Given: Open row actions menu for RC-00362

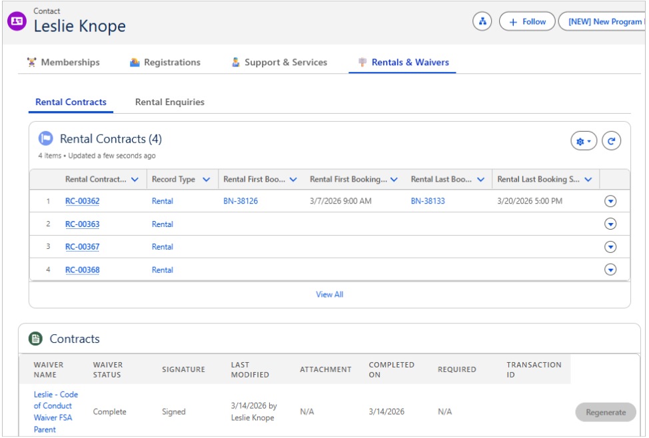Looking at the screenshot, I should pos(610,201).
